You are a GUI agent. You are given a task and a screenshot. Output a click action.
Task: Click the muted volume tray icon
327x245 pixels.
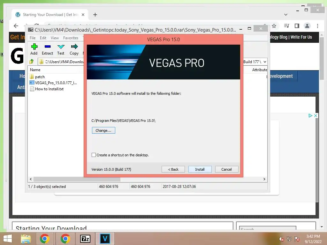282,239
